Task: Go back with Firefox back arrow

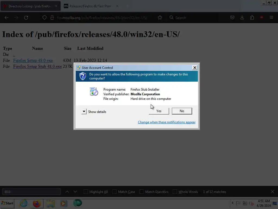Action: (x=7, y=18)
